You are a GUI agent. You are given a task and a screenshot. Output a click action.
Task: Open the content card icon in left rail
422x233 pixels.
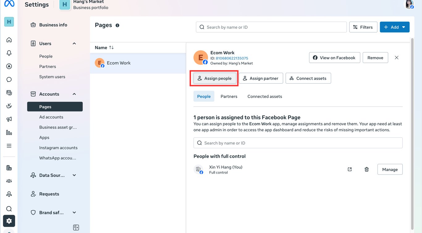tap(9, 93)
